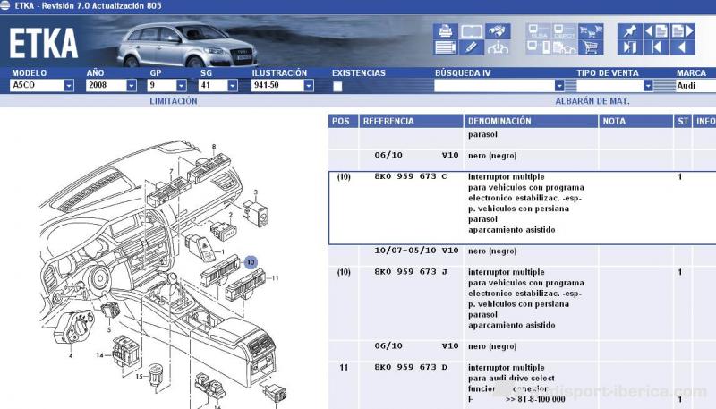
Task: Click the NOTA column header
Action: click(635, 121)
